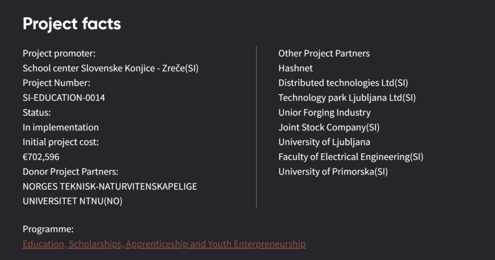The image size is (495, 260).
Task: Click NORGES TEKNISK-NATURVITENSKAPELIGE partner name
Action: tap(109, 186)
